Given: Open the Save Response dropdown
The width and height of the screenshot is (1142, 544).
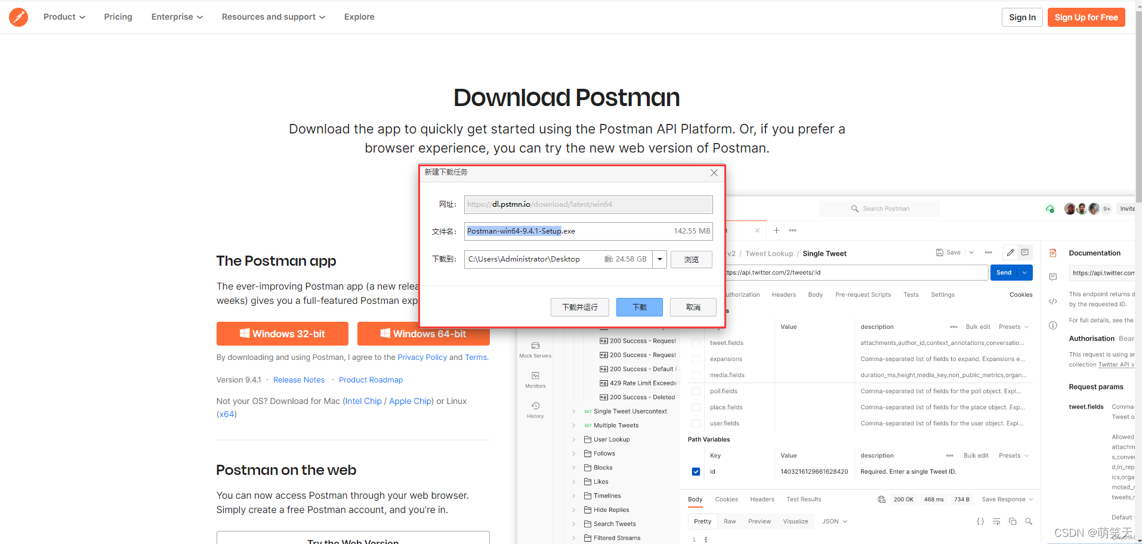Looking at the screenshot, I should (1007, 499).
